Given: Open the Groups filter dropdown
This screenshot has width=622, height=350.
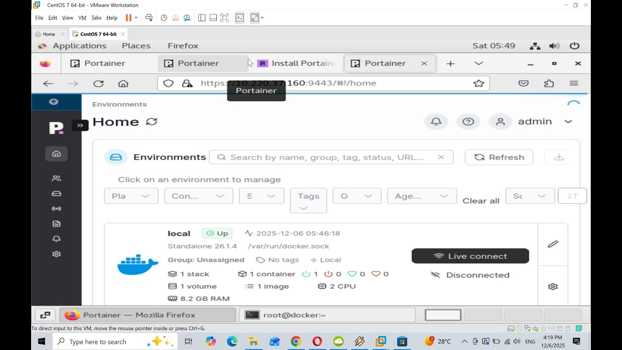Looking at the screenshot, I should click(x=357, y=196).
